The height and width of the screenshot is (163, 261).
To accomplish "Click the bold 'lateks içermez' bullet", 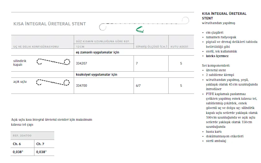I will point(217,56).
